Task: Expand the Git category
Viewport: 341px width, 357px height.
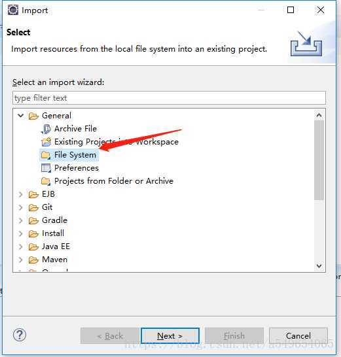Action: (x=20, y=207)
